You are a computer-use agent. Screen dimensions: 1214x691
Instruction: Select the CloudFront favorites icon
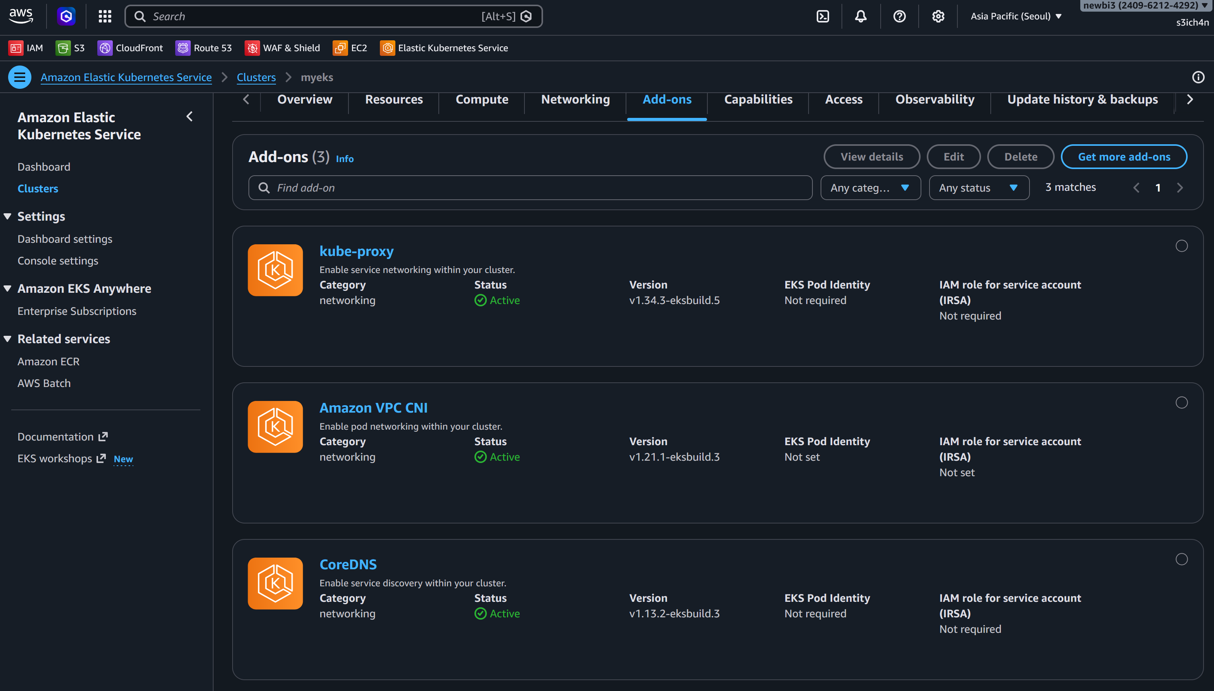point(105,47)
